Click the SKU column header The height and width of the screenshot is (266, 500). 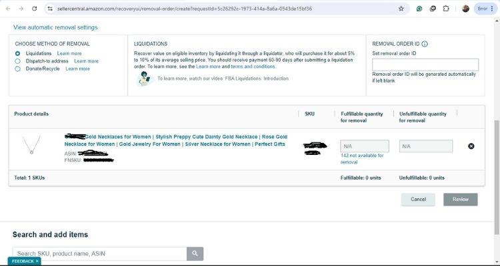coord(309,114)
